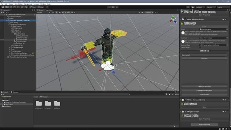The height and width of the screenshot is (130, 231).
Task: Click the Scene orientation gizmo
Action: pos(173,20)
